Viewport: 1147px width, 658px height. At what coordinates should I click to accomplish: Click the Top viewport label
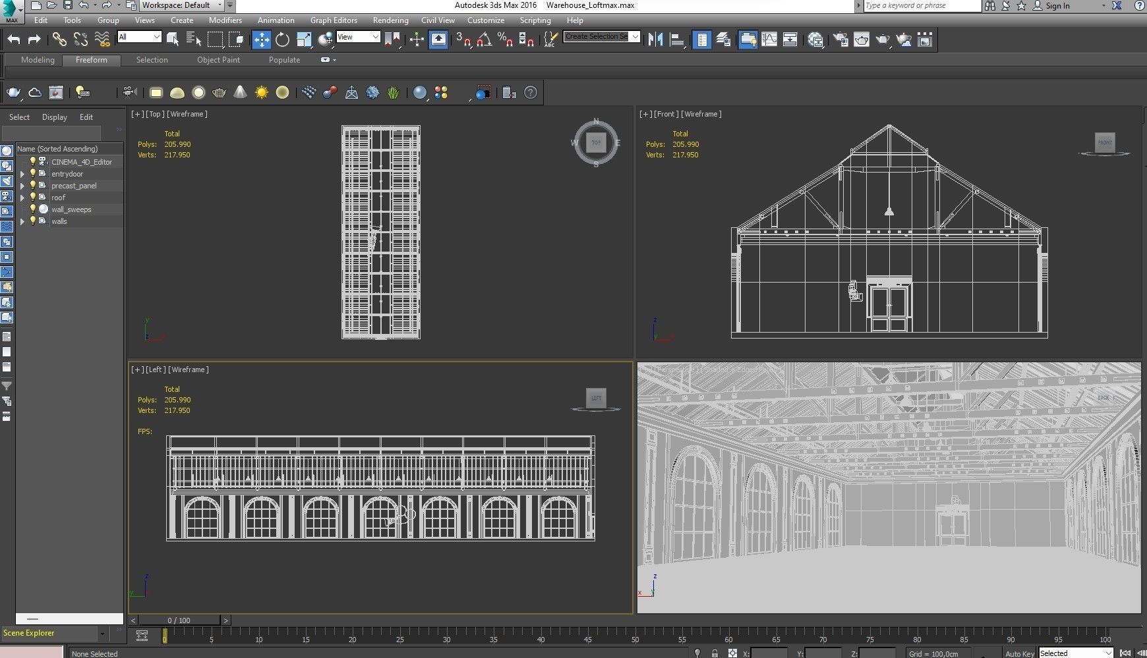coord(155,114)
